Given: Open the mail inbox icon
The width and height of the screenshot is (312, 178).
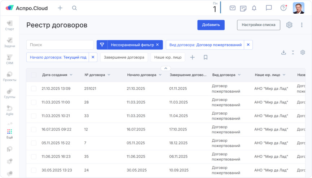Looking at the screenshot, I should click(233, 8).
